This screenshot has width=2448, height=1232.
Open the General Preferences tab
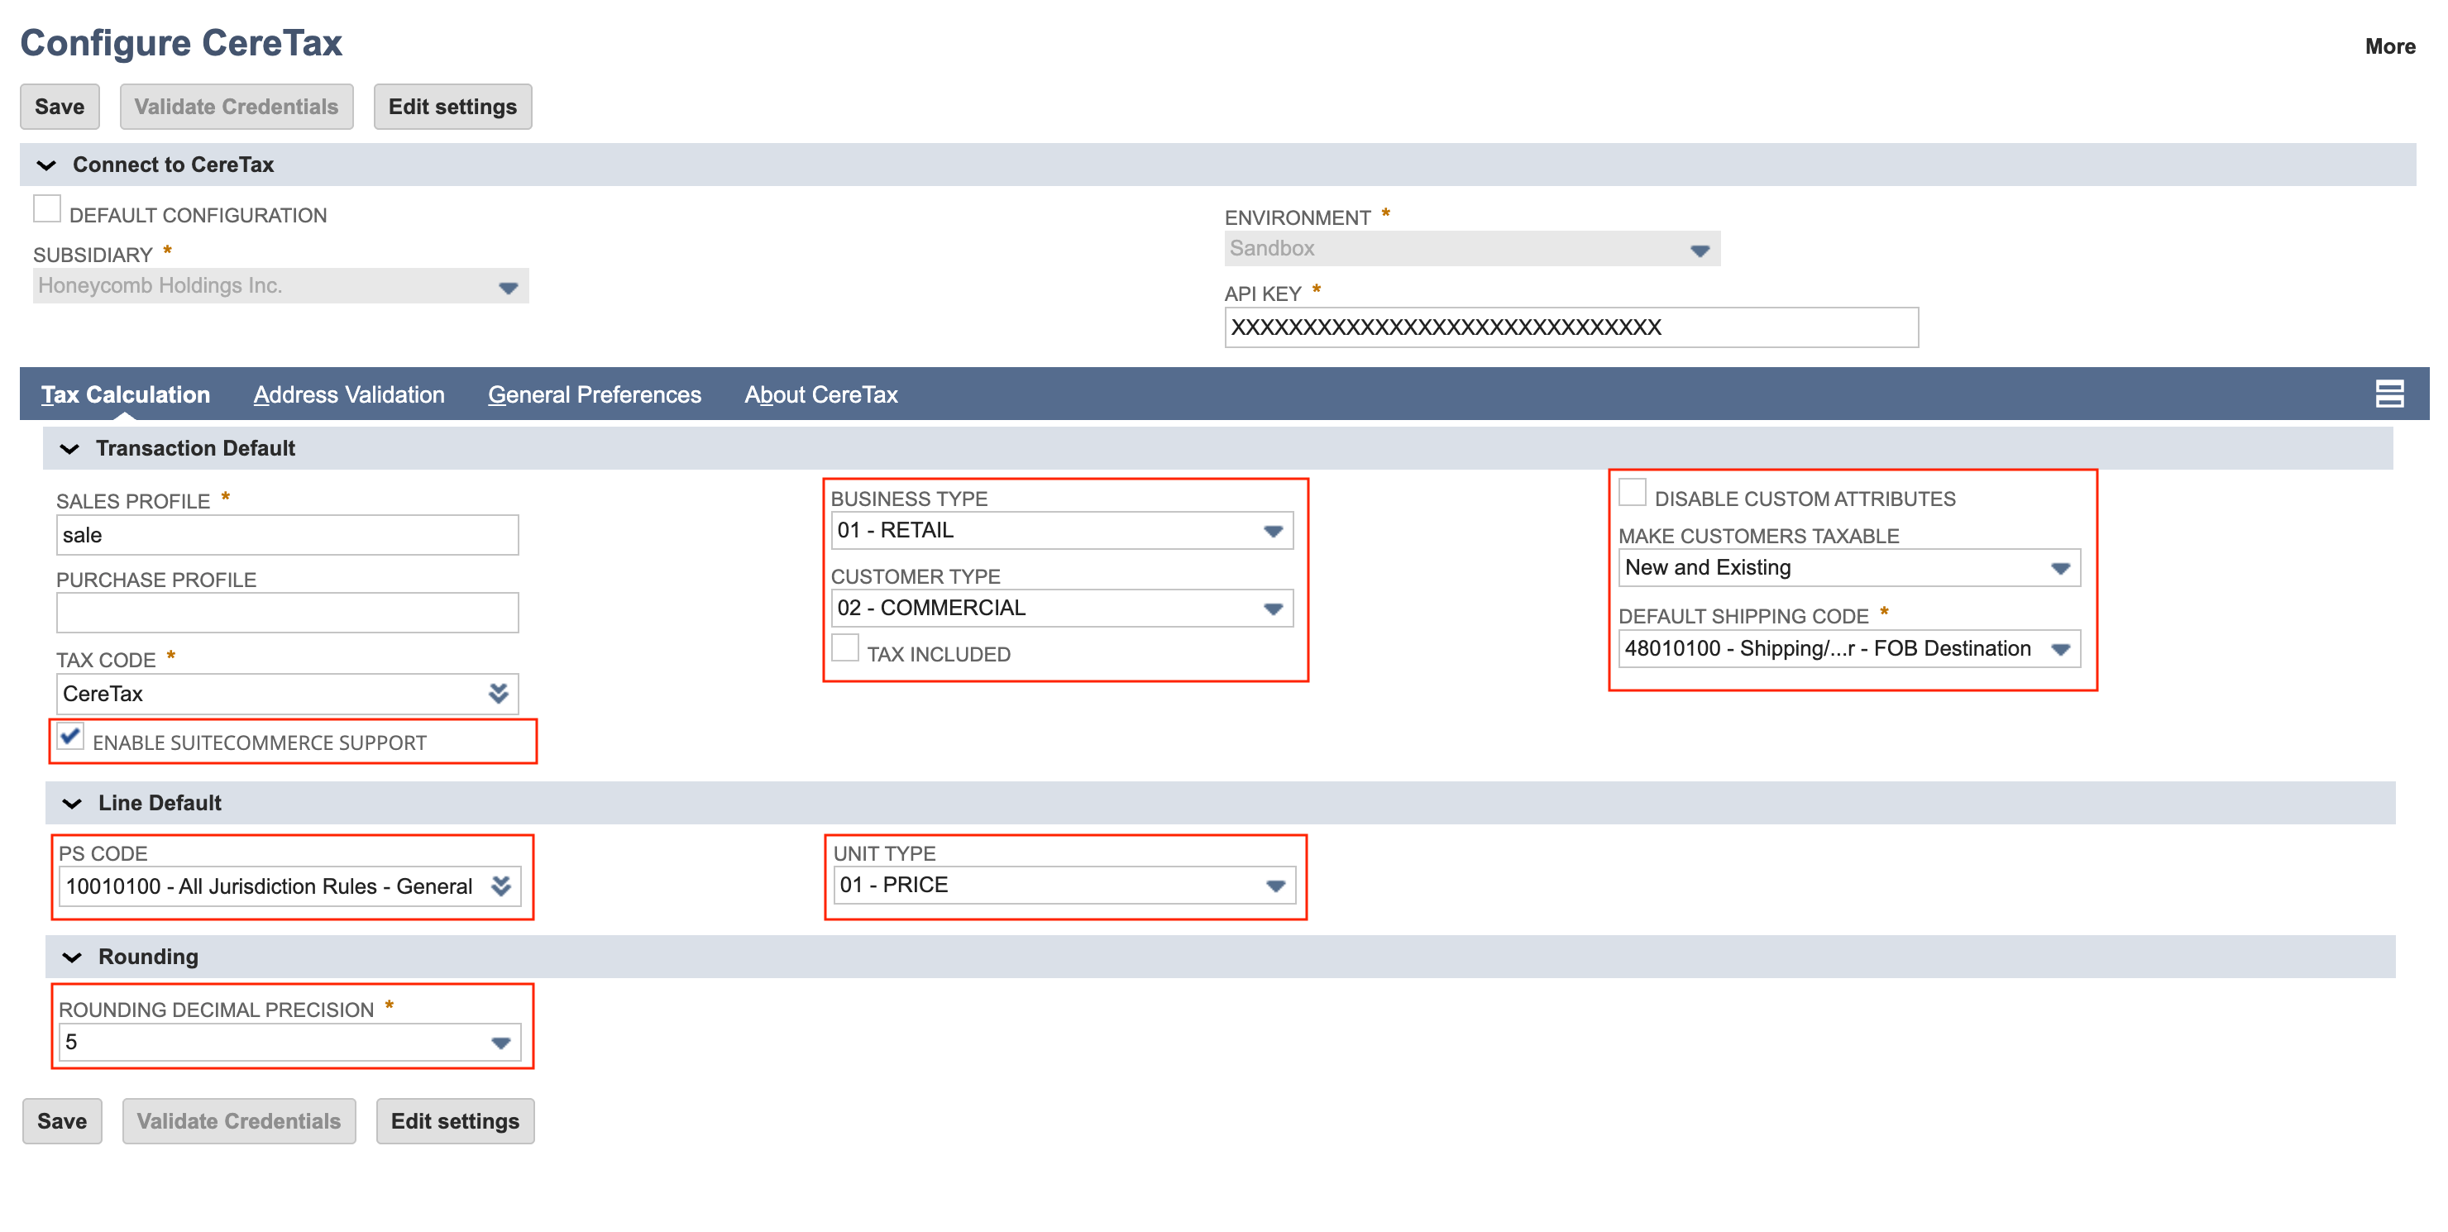(x=594, y=394)
